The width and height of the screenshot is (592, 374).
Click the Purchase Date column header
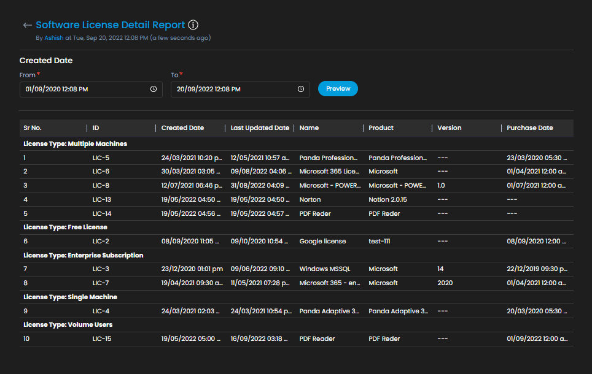(530, 128)
